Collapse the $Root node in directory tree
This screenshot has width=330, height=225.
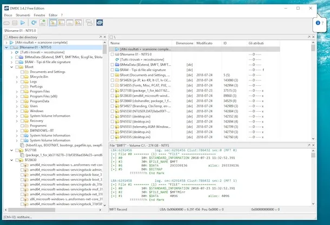coord(10,67)
